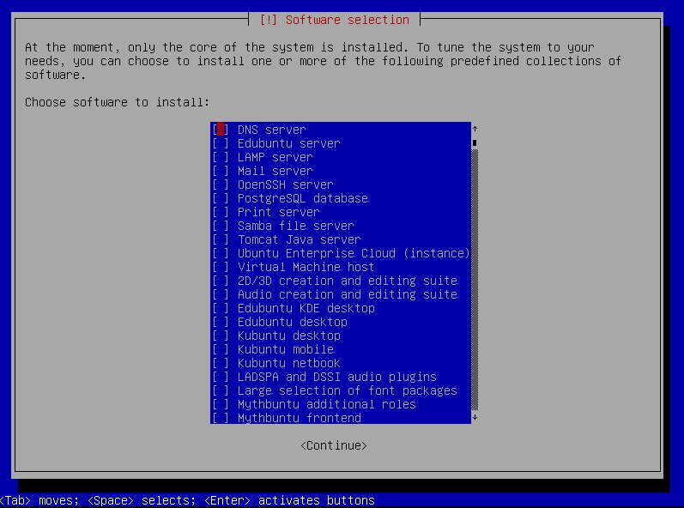684x508 pixels.
Task: Check 2D/3D creation and editing suite box
Action: (x=221, y=281)
